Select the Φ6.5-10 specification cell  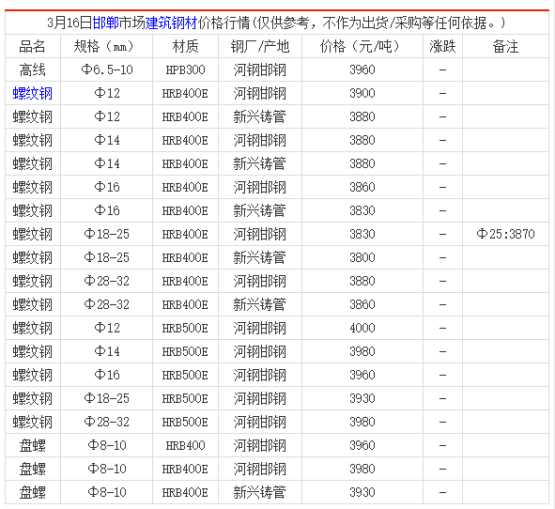107,69
